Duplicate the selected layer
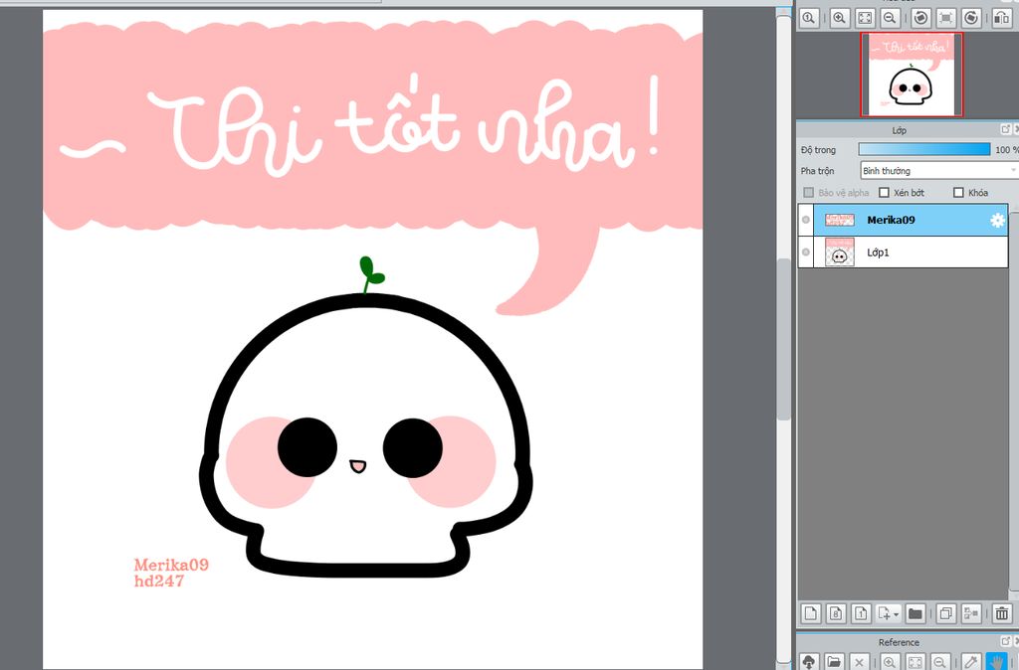The height and width of the screenshot is (670, 1019). [x=946, y=613]
